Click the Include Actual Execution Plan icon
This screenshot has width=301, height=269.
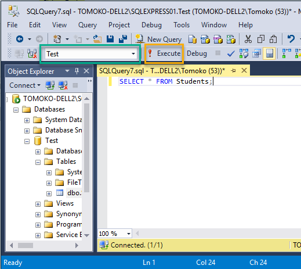tap(287, 53)
